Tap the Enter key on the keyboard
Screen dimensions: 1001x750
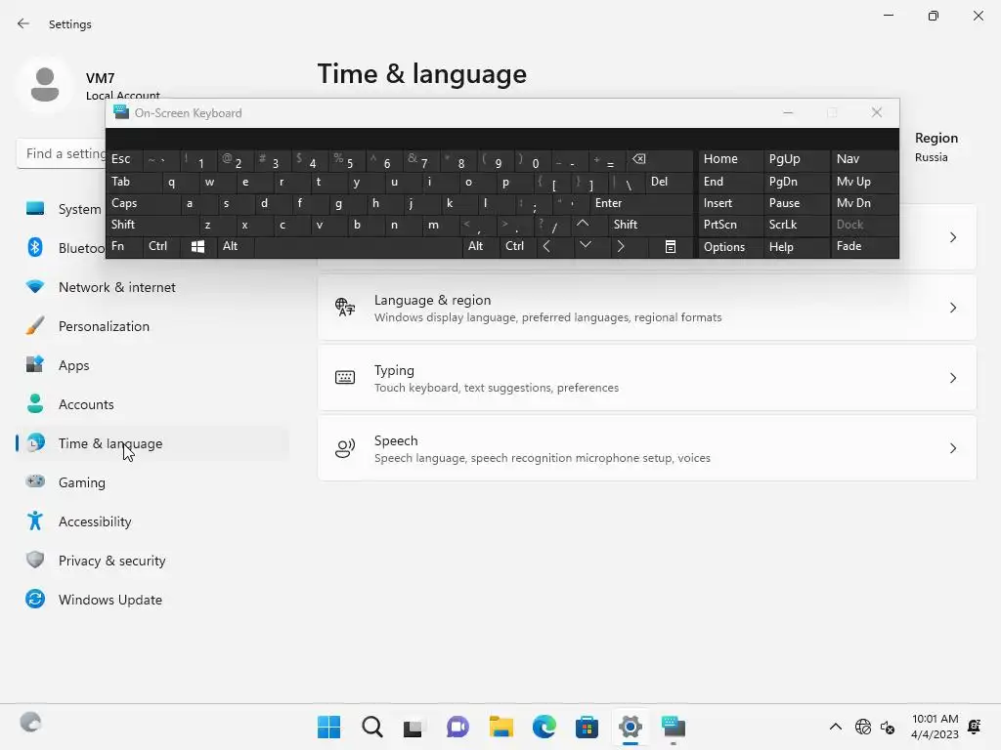pos(641,203)
